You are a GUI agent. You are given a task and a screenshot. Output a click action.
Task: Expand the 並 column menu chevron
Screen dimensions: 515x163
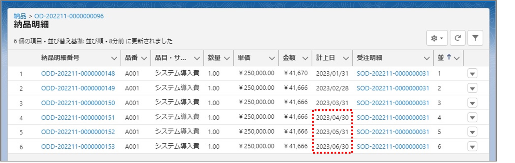457,58
